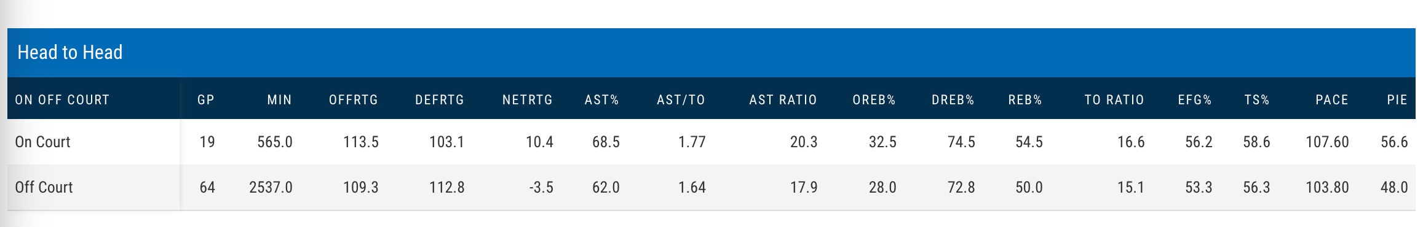
Task: Sort by OREB% column header
Action: pos(874,99)
